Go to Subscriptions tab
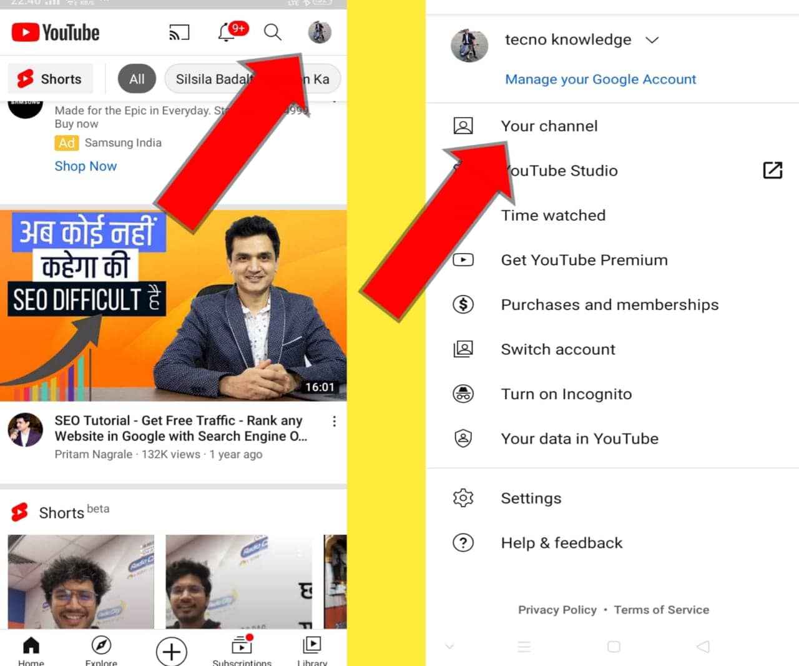This screenshot has width=799, height=666. (x=242, y=650)
